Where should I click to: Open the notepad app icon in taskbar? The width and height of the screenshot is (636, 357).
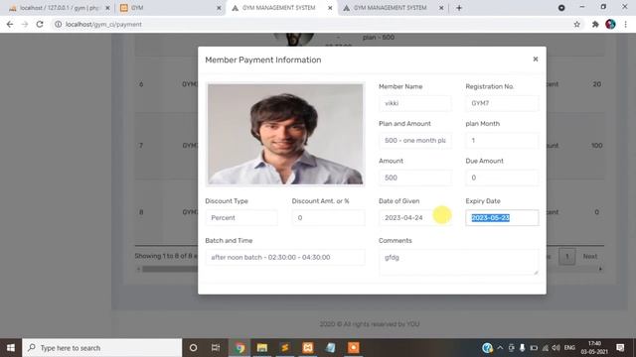click(331, 348)
